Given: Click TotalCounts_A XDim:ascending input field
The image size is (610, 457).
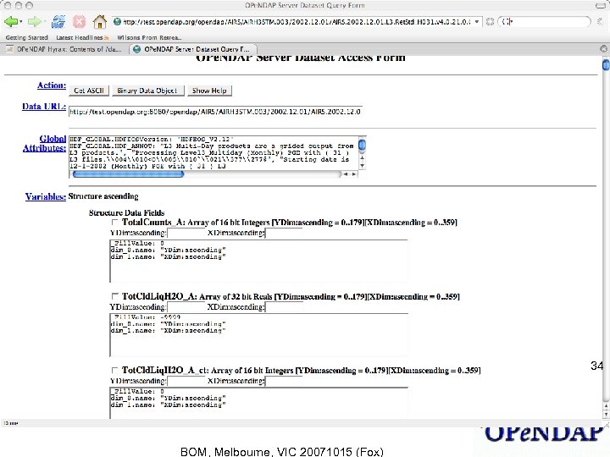Looking at the screenshot, I should click(x=284, y=233).
